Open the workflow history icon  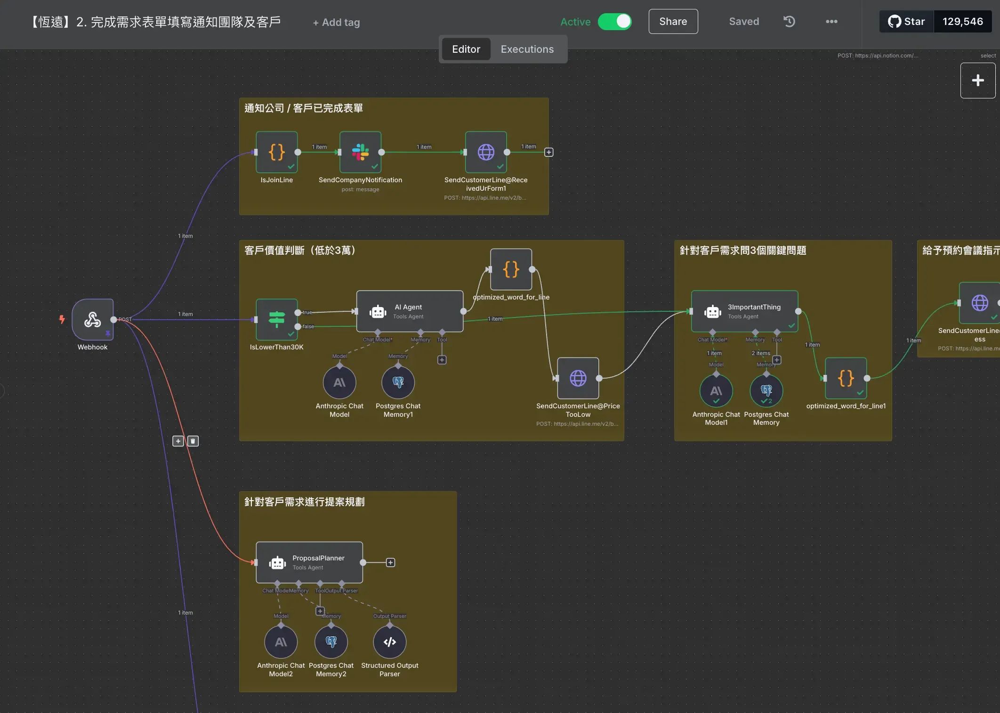click(x=789, y=22)
